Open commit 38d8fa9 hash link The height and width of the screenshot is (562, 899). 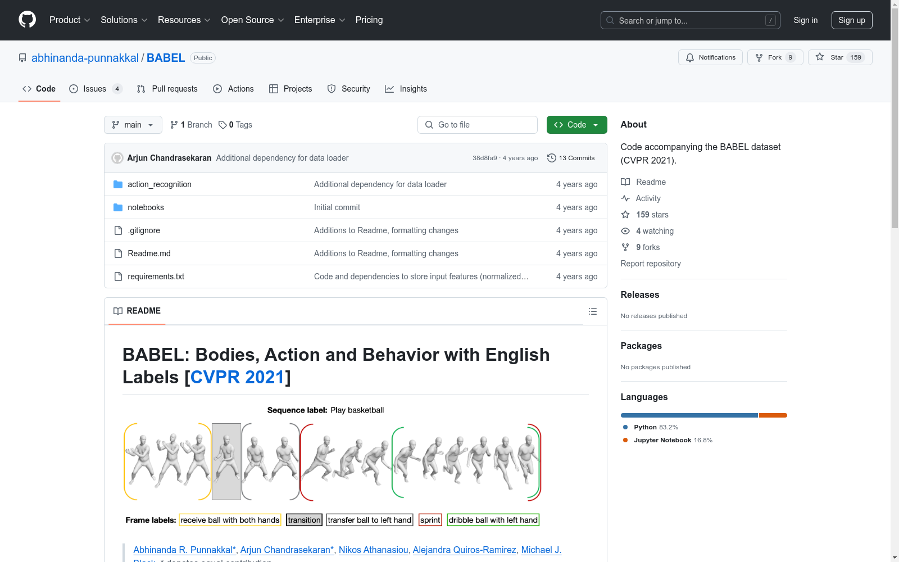(485, 158)
